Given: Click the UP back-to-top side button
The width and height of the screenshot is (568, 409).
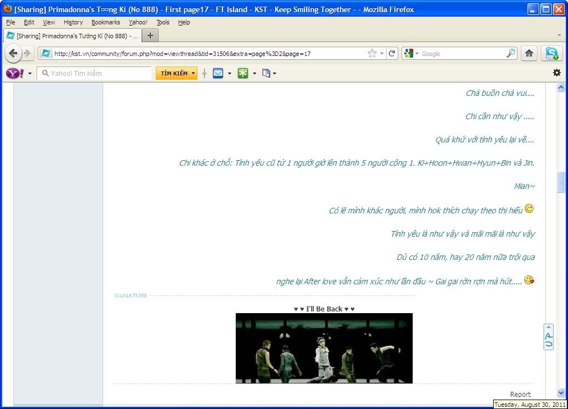Looking at the screenshot, I should [x=549, y=337].
